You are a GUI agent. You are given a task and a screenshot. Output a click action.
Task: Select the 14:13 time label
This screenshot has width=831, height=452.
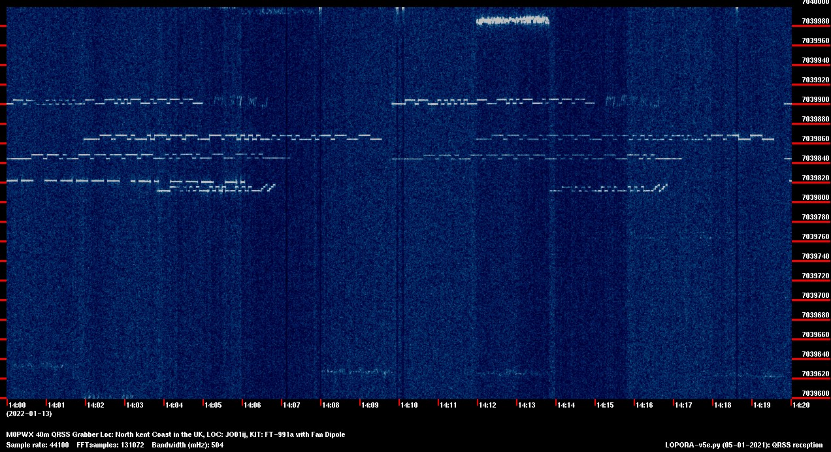coord(527,406)
